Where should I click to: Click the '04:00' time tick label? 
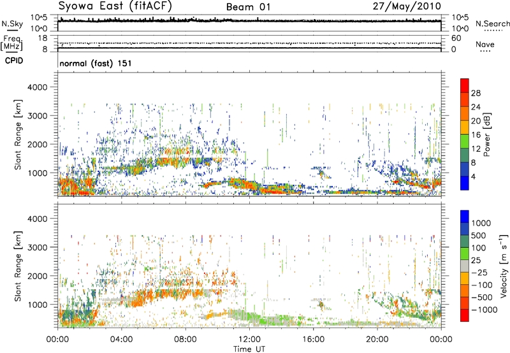click(x=121, y=340)
